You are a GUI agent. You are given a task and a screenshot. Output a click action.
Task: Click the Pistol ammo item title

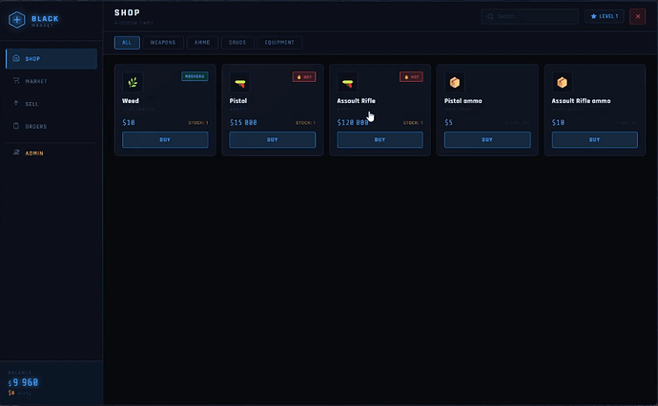[x=463, y=101]
